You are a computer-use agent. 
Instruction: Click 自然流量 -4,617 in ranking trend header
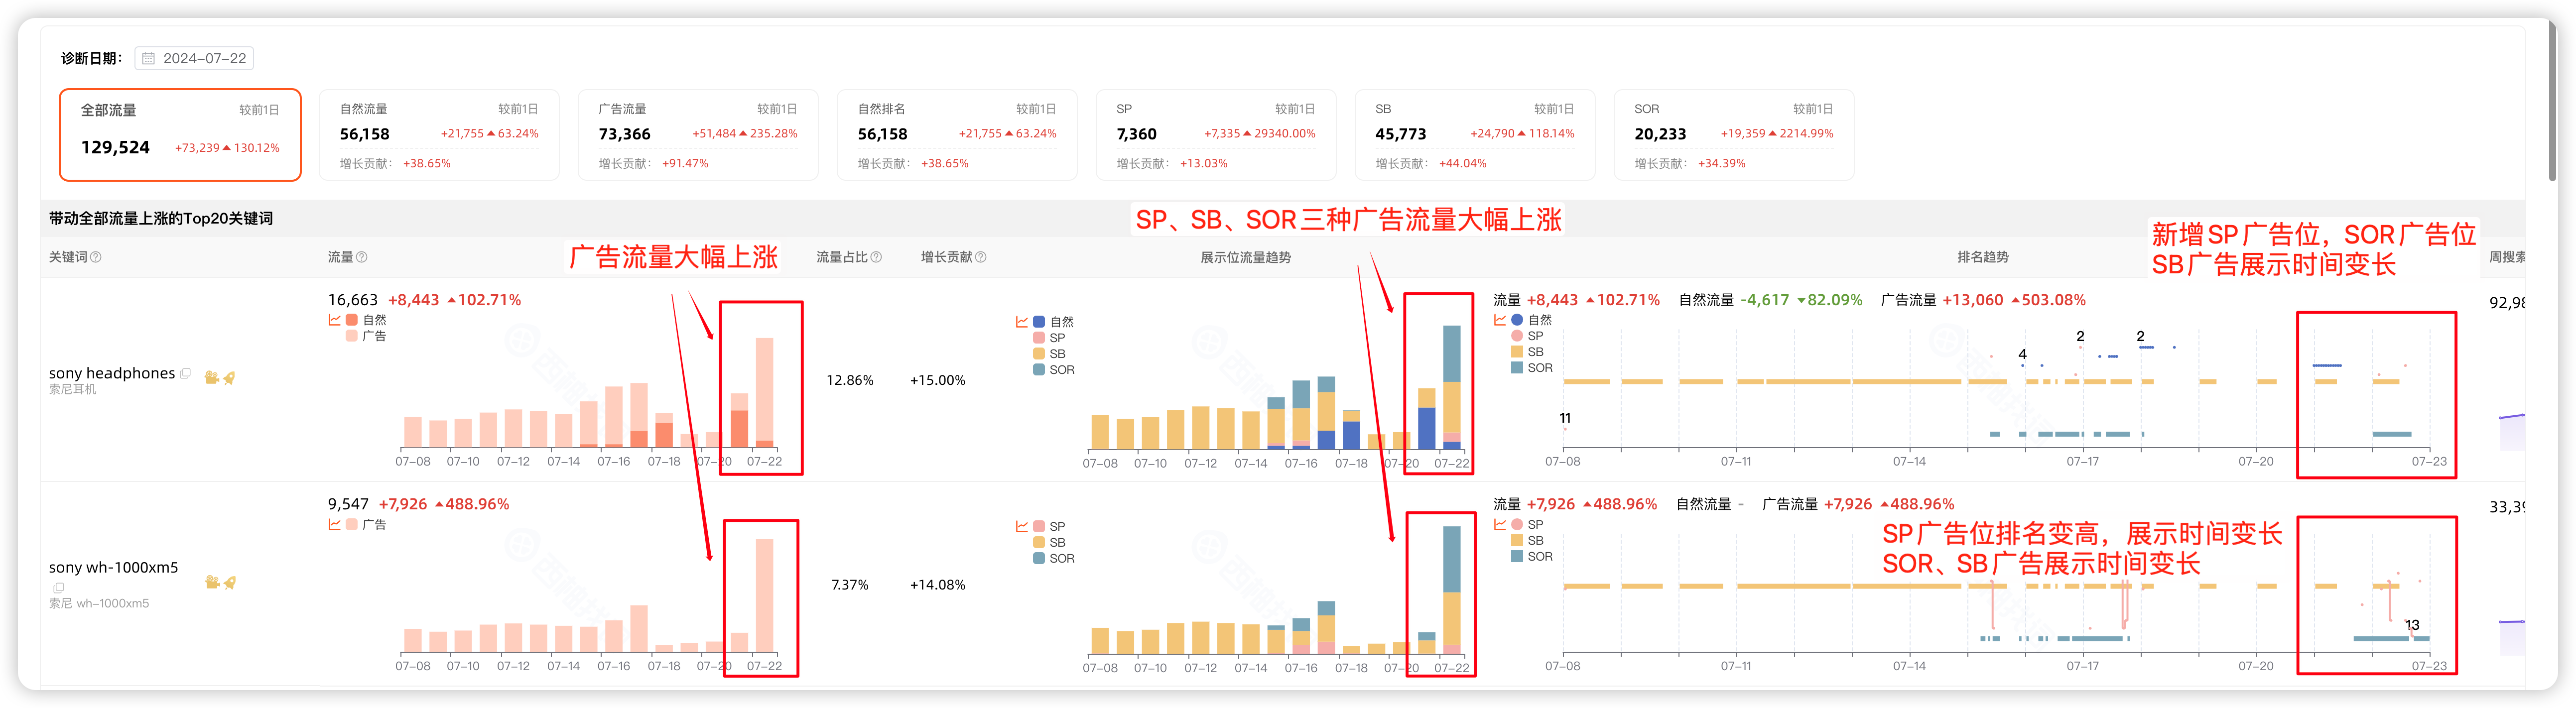click(x=1770, y=300)
